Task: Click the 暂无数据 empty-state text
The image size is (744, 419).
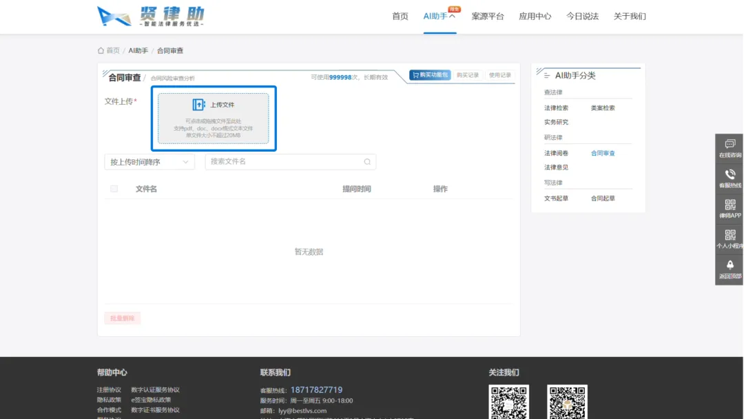Action: [x=309, y=252]
